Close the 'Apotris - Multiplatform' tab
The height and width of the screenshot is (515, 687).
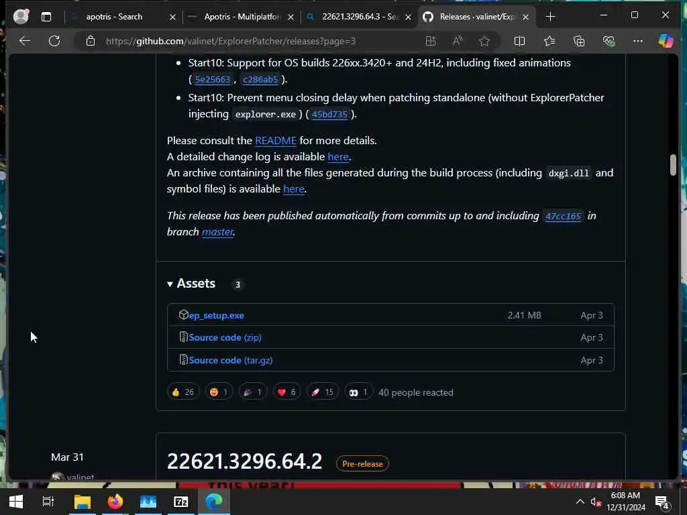(290, 17)
